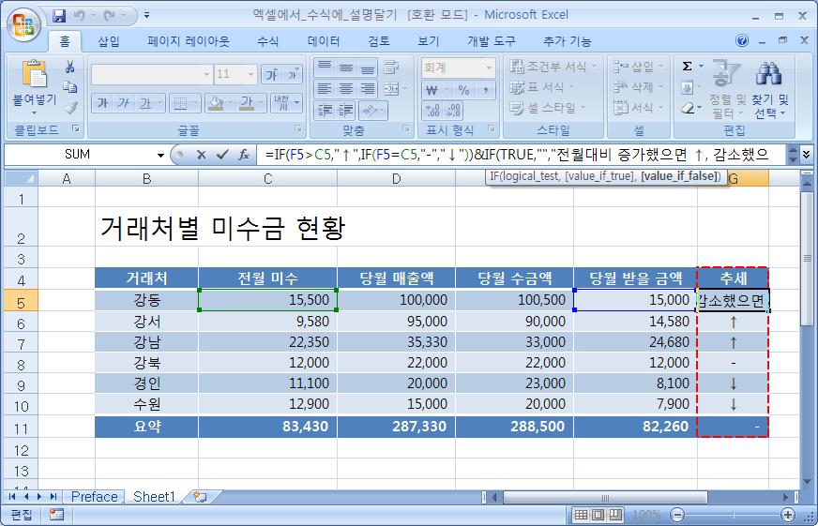Align text right

click(368, 89)
